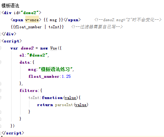Collapse the data object fold marker

(0, 62)
